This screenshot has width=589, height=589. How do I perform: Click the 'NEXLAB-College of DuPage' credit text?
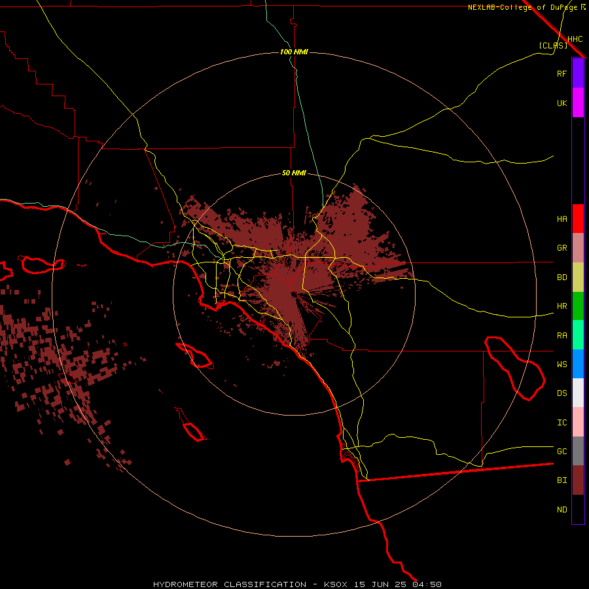(522, 7)
